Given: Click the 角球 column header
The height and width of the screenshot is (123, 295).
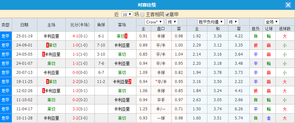Looking at the screenshot, I should coord(101,25).
